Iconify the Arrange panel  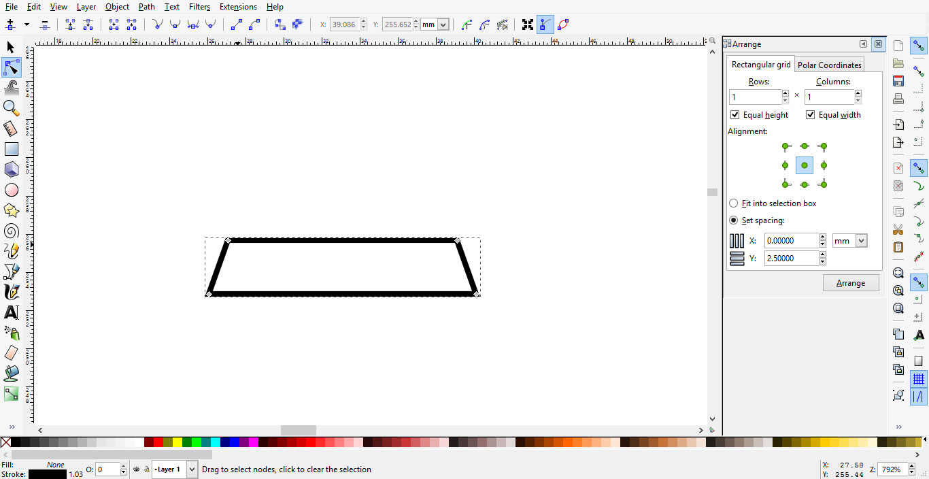pos(863,44)
